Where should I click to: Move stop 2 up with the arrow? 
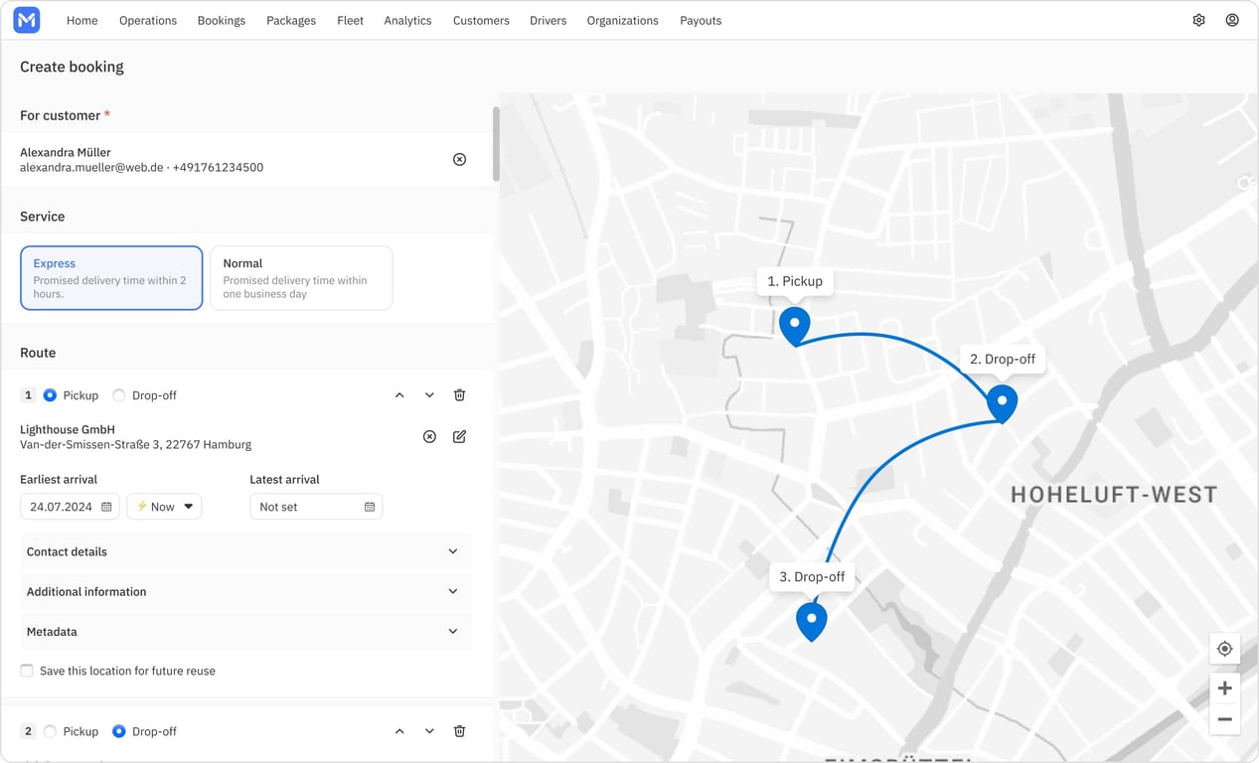(399, 731)
